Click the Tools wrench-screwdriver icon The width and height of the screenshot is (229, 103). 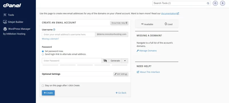pyautogui.click(x=5, y=15)
